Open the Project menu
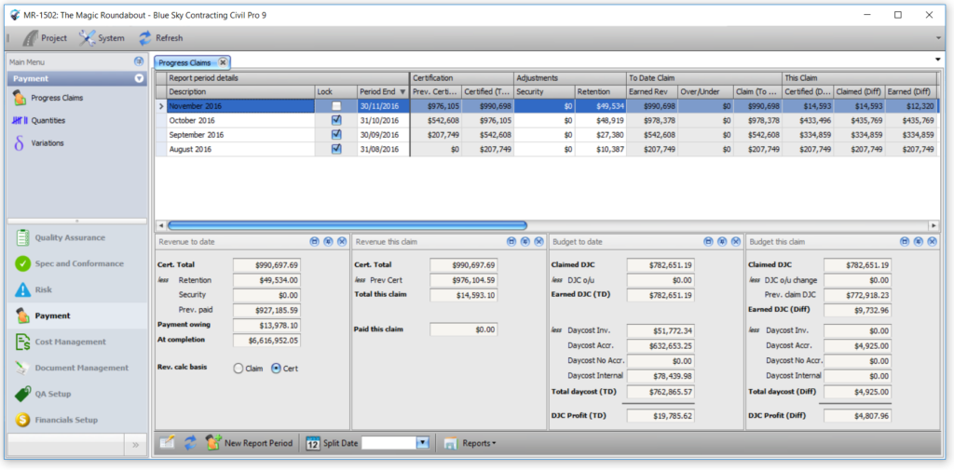The height and width of the screenshot is (470, 954). (44, 38)
